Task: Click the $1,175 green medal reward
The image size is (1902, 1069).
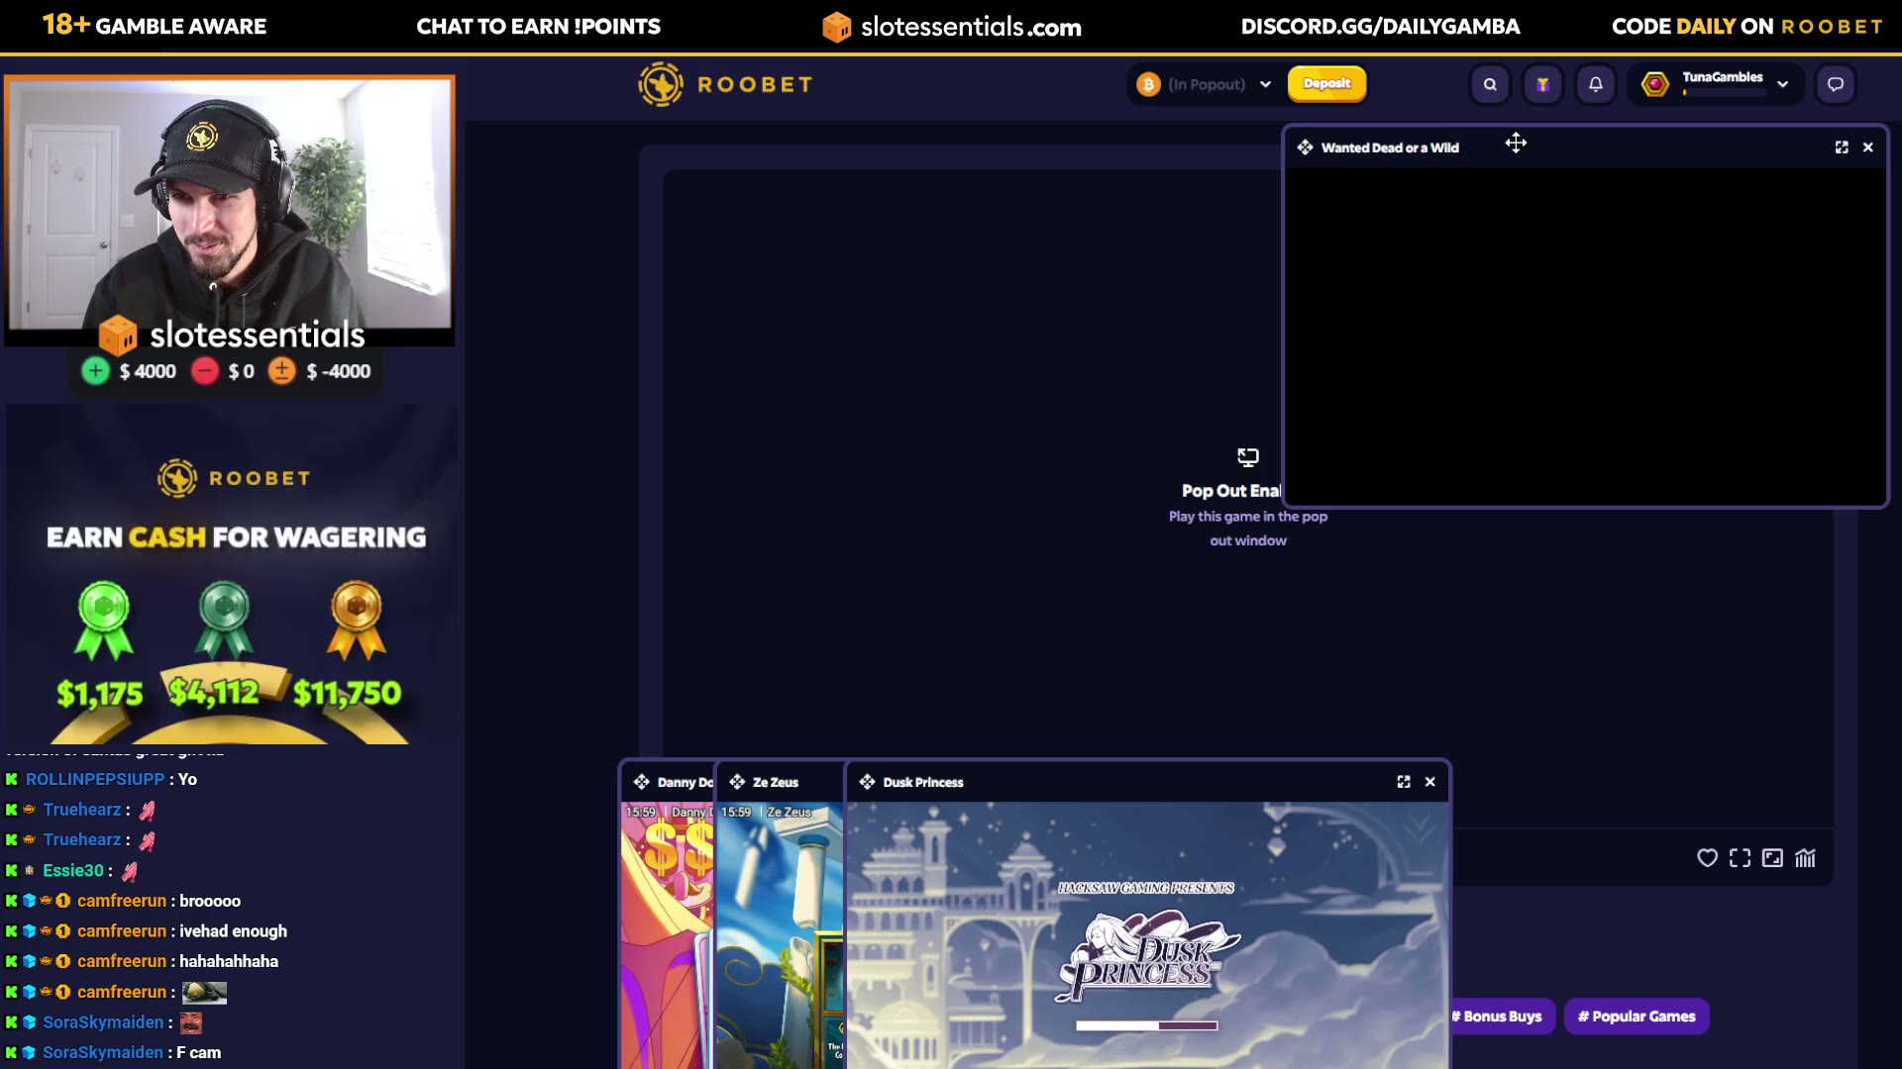Action: point(103,621)
